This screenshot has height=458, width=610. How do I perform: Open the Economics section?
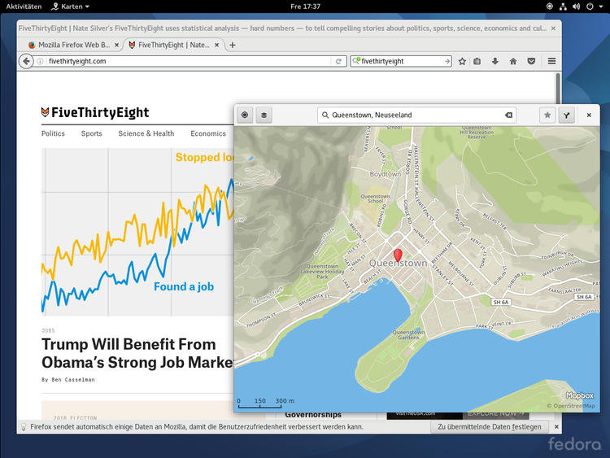tap(208, 133)
